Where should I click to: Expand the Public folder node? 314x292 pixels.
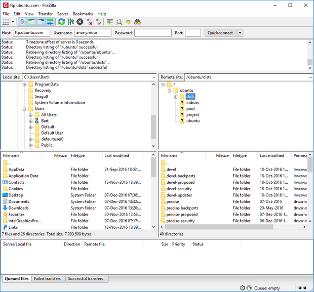point(30,146)
